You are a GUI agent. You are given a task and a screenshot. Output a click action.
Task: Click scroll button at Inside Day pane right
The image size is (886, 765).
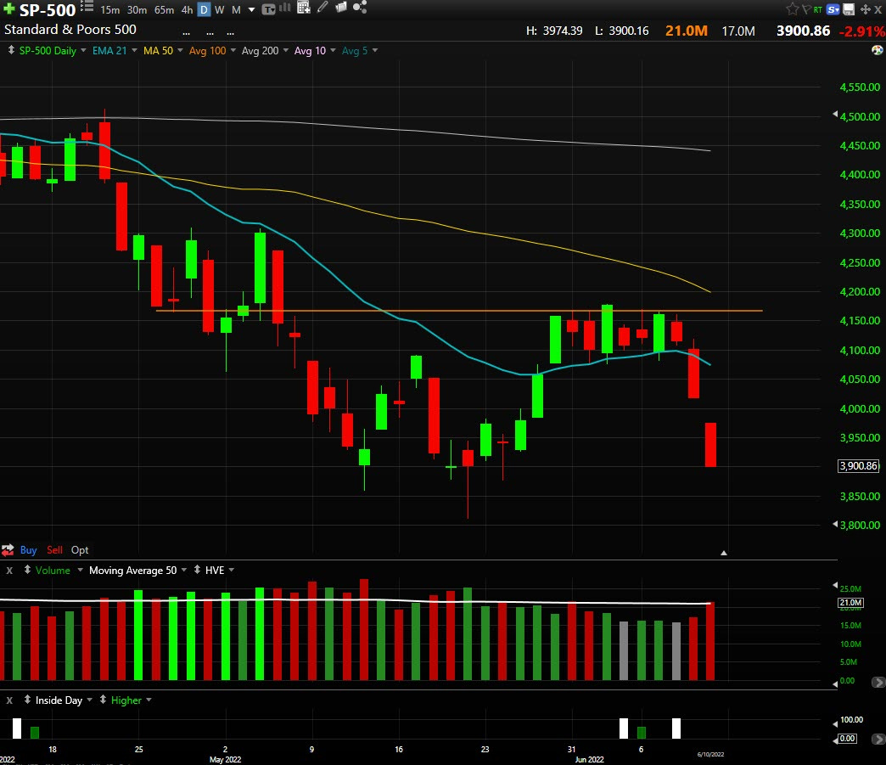coord(878,739)
